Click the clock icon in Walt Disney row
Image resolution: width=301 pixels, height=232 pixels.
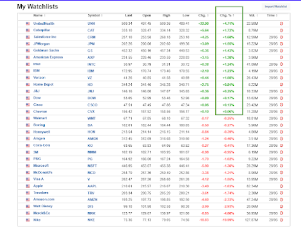click(282, 207)
